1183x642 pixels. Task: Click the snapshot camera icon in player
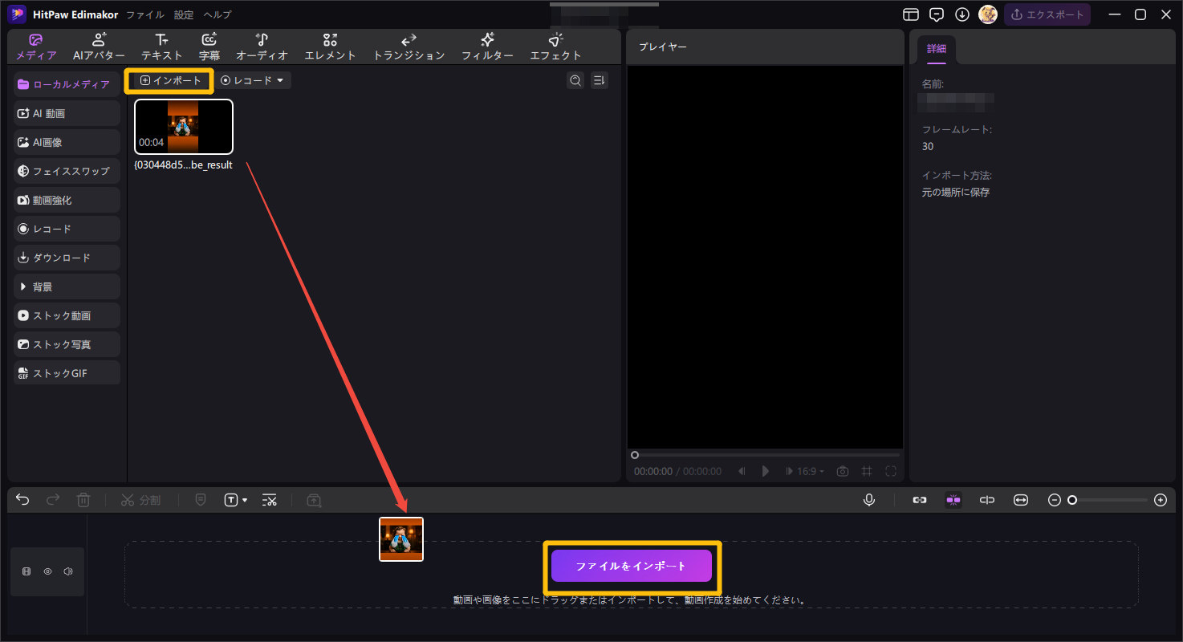(x=842, y=471)
